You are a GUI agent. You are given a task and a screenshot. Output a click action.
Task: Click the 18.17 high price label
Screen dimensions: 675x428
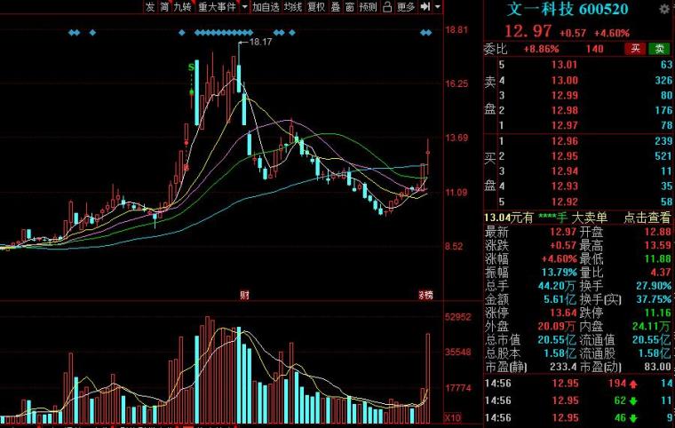pyautogui.click(x=260, y=42)
